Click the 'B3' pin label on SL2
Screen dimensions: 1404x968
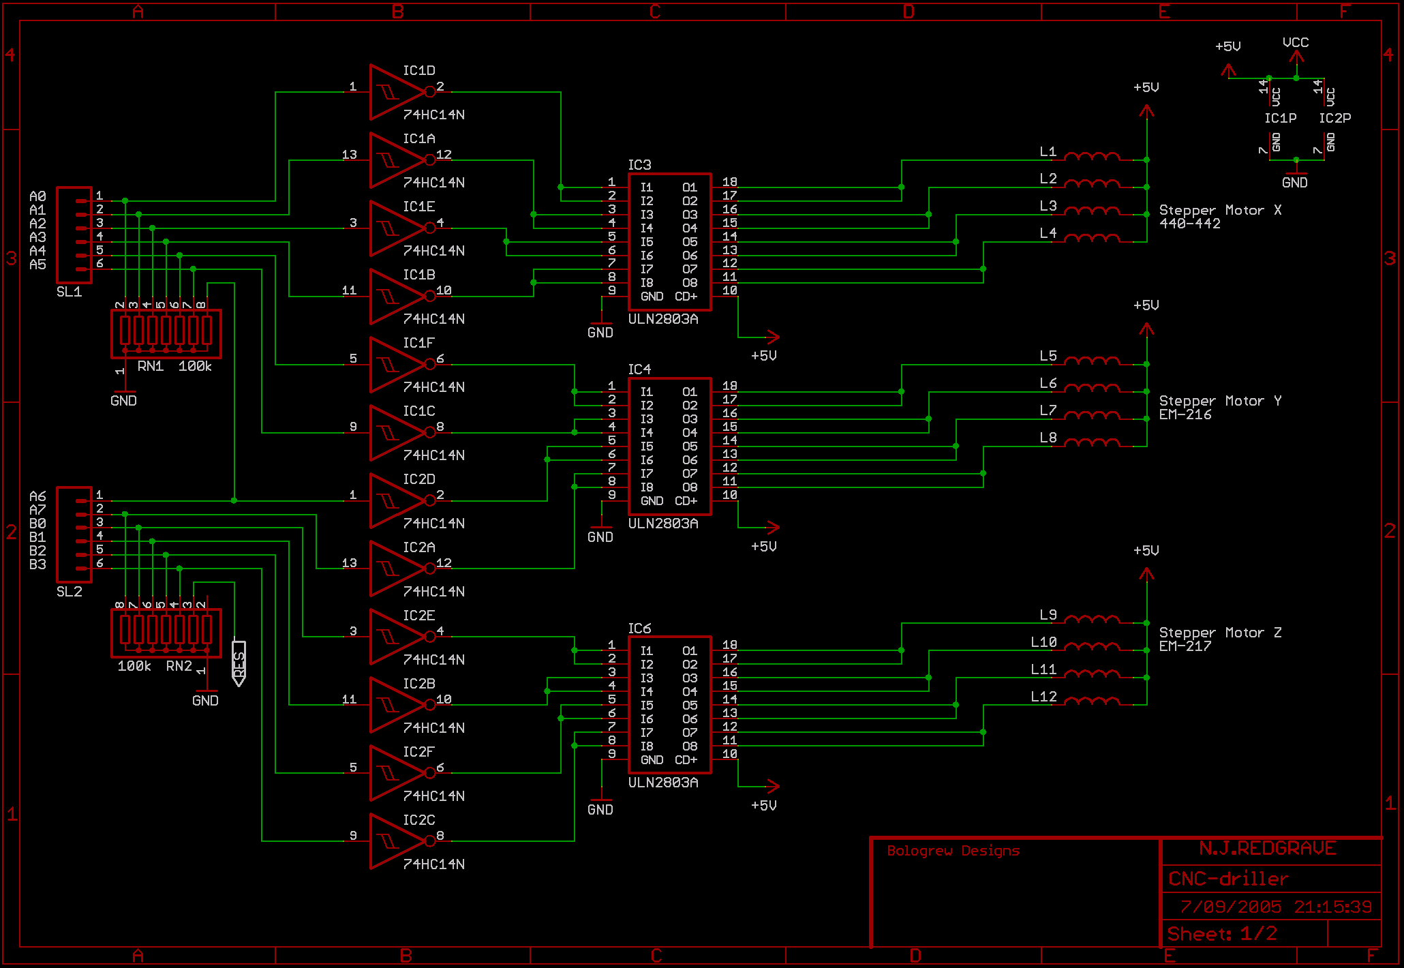pyautogui.click(x=37, y=564)
